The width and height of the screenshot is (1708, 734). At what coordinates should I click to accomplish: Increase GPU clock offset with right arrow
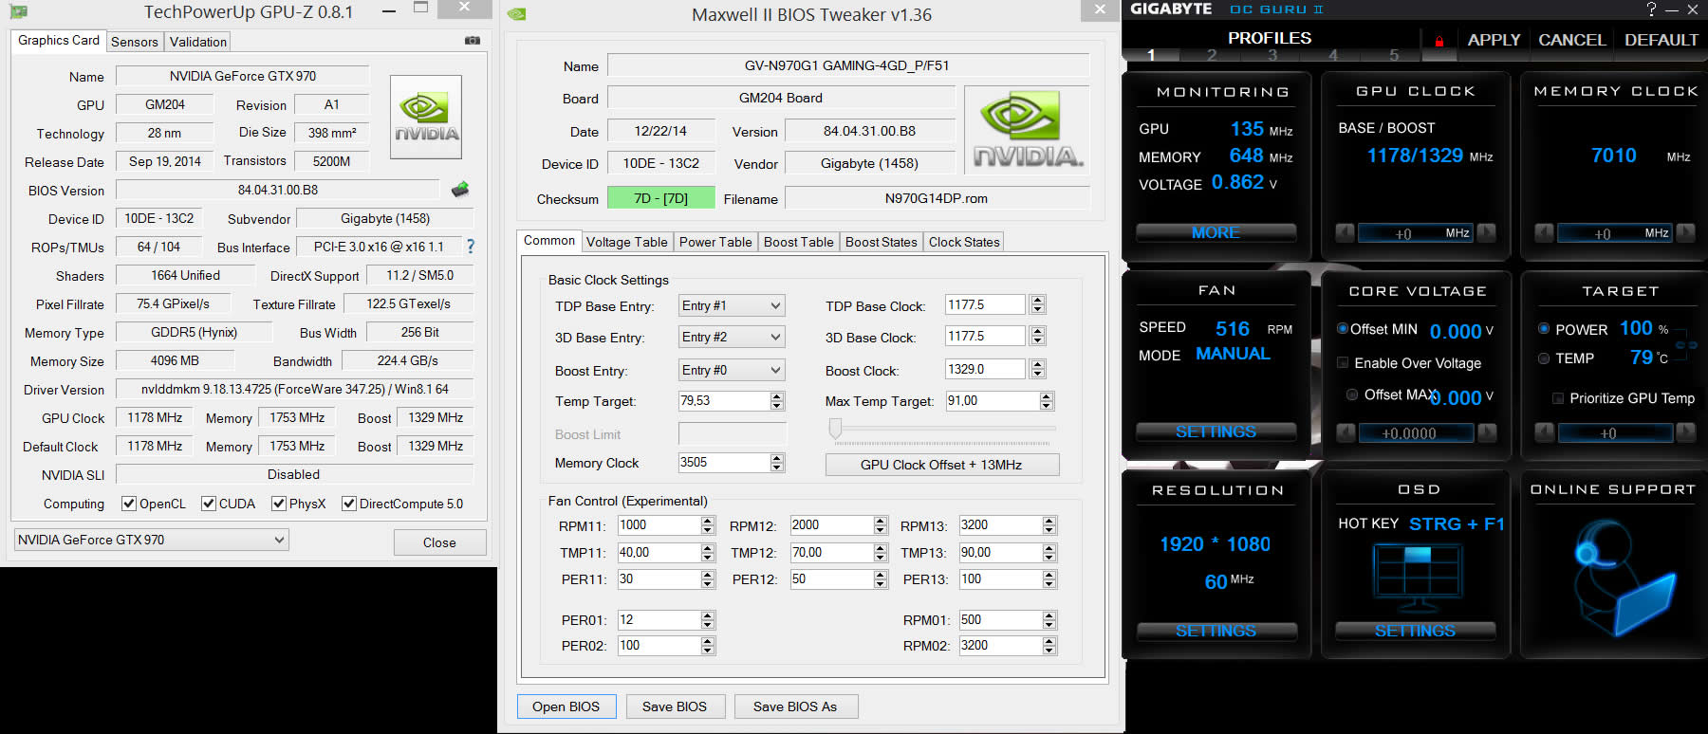click(x=1487, y=233)
